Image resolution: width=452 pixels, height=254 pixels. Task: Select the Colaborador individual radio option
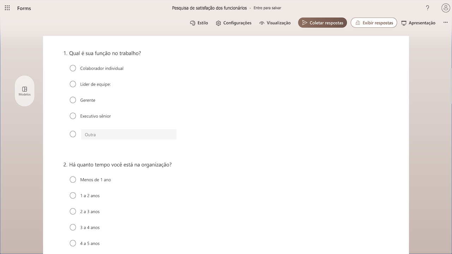point(73,68)
